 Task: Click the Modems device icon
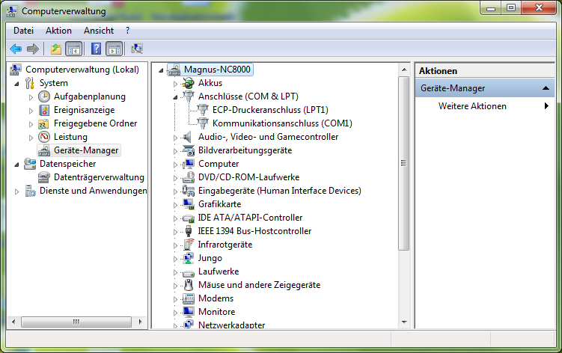[x=189, y=298]
